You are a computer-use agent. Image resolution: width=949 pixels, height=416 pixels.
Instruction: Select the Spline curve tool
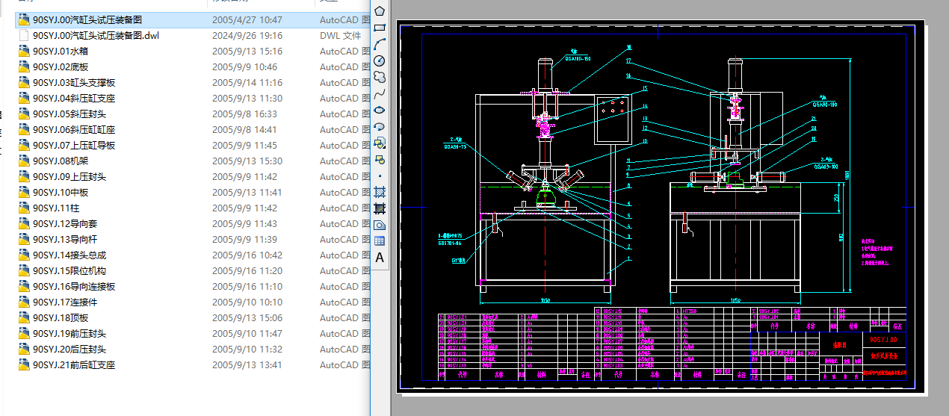(x=380, y=93)
